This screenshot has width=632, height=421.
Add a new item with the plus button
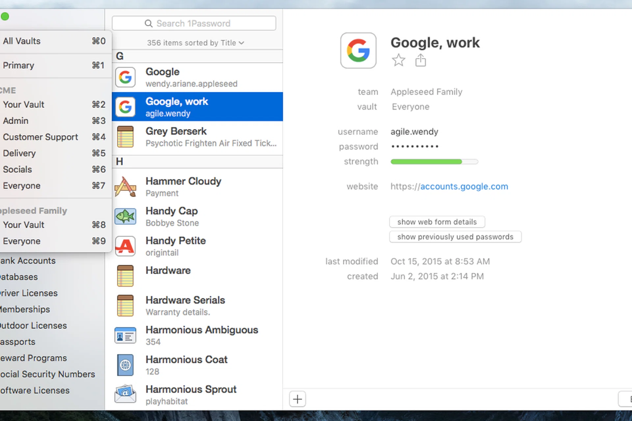297,399
